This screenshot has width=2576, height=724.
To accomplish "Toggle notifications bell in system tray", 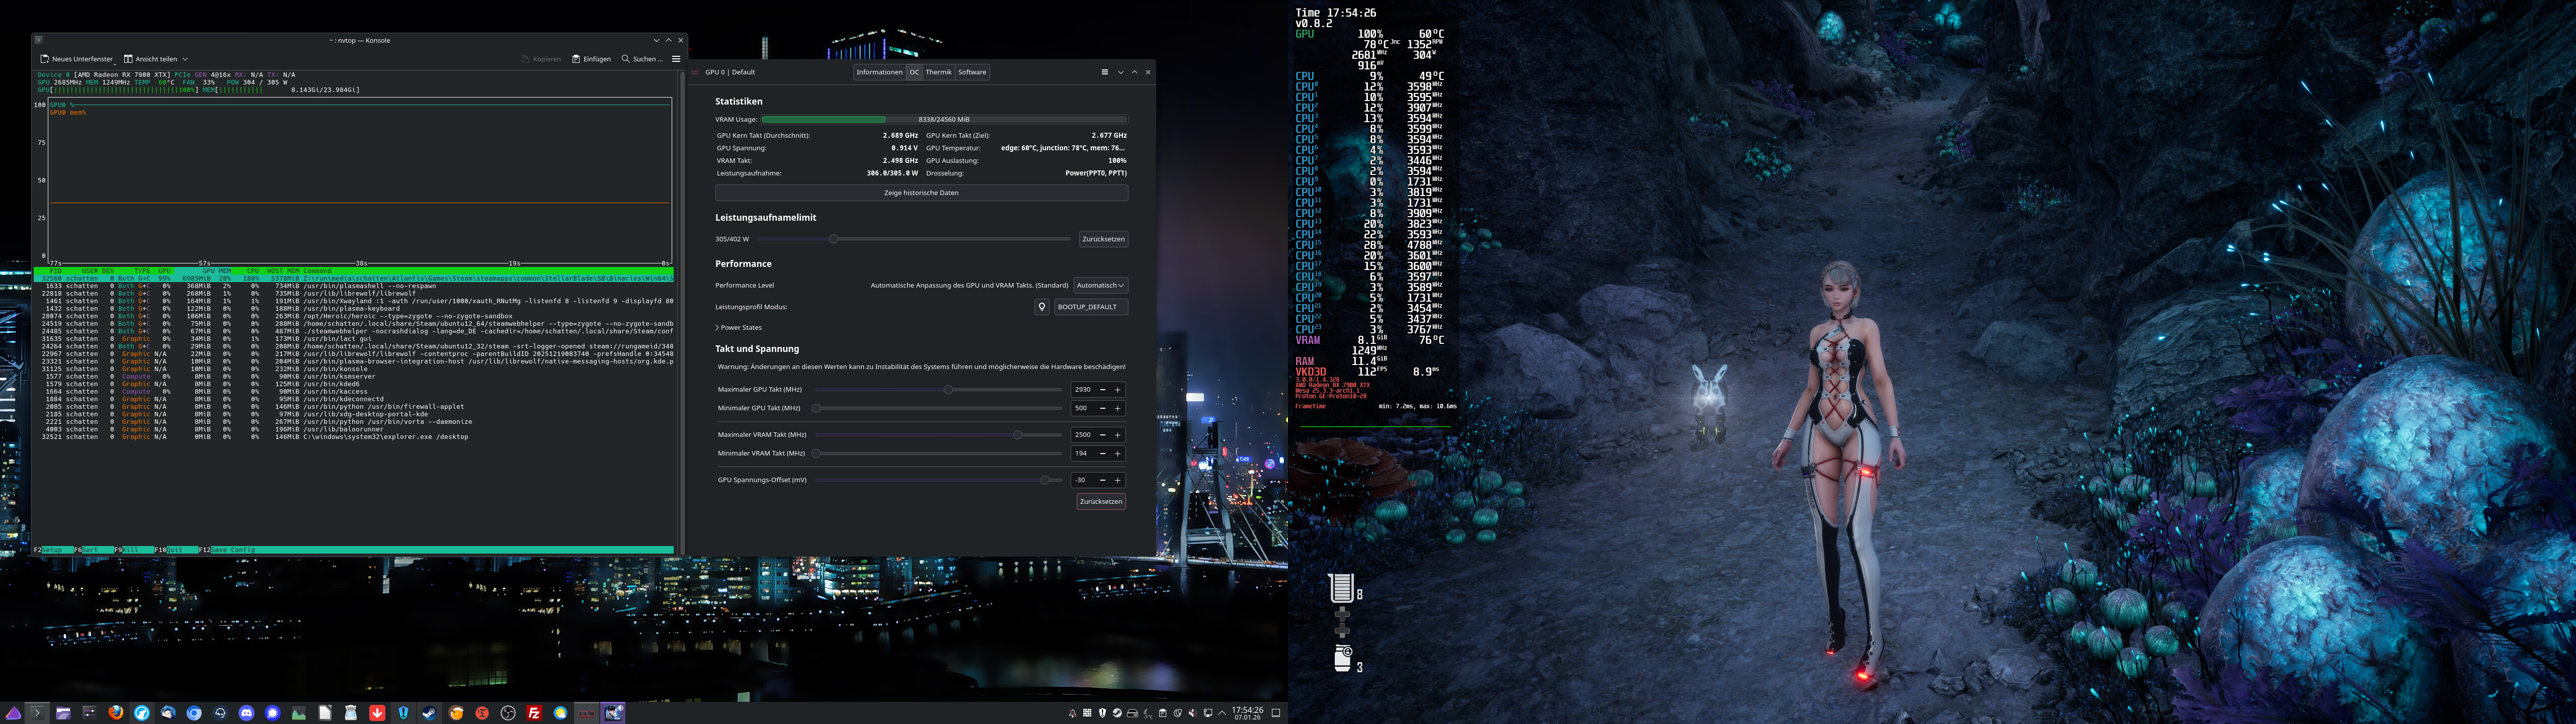I will [x=1073, y=713].
